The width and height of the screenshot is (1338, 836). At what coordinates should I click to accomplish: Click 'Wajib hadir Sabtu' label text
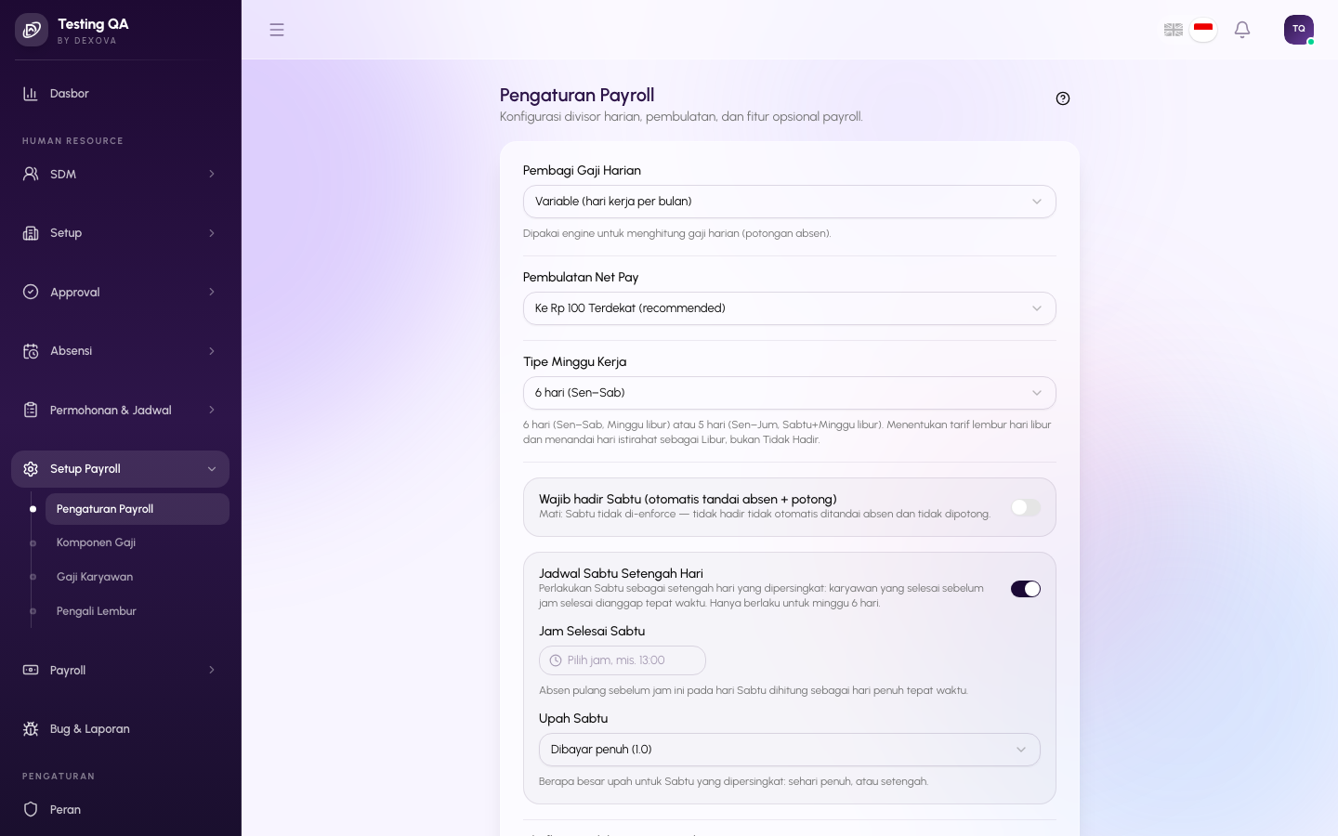(688, 499)
